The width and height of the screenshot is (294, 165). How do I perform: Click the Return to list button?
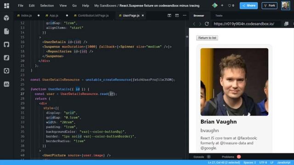point(207,38)
